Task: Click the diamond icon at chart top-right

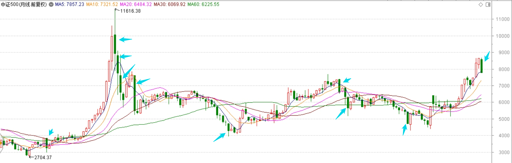Action: coord(481,4)
